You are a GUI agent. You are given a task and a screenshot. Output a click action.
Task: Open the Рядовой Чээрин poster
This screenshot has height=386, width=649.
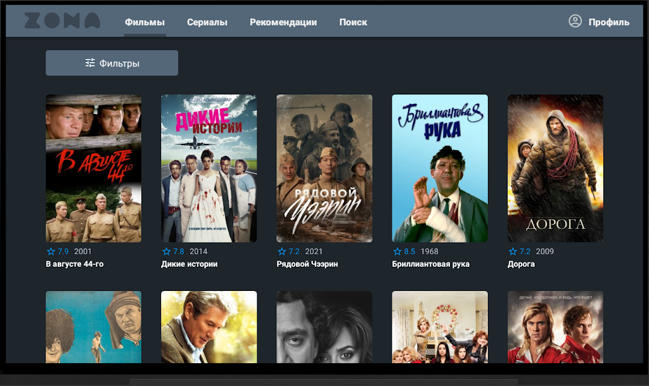point(324,168)
